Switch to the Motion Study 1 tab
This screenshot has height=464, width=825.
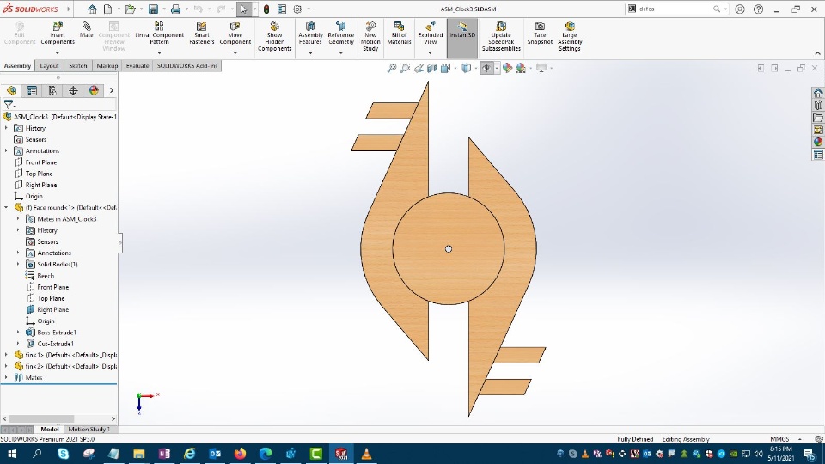click(89, 429)
